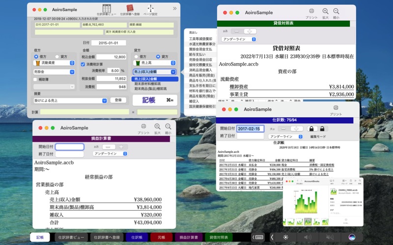Enable the 補助簿 checkbox
This screenshot has height=245, width=393.
(36, 78)
